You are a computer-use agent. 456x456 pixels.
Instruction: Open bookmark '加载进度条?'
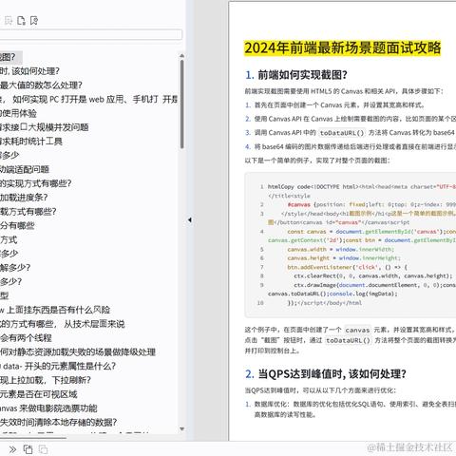(24, 198)
